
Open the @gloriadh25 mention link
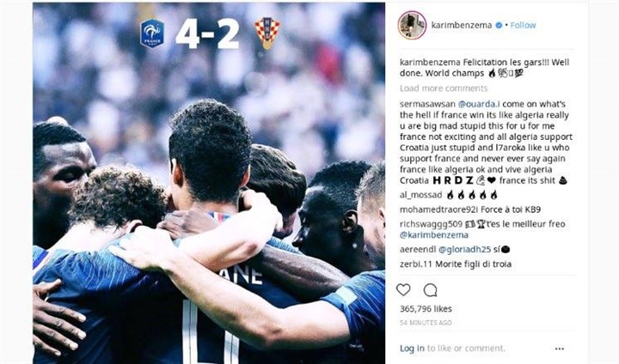(464, 250)
